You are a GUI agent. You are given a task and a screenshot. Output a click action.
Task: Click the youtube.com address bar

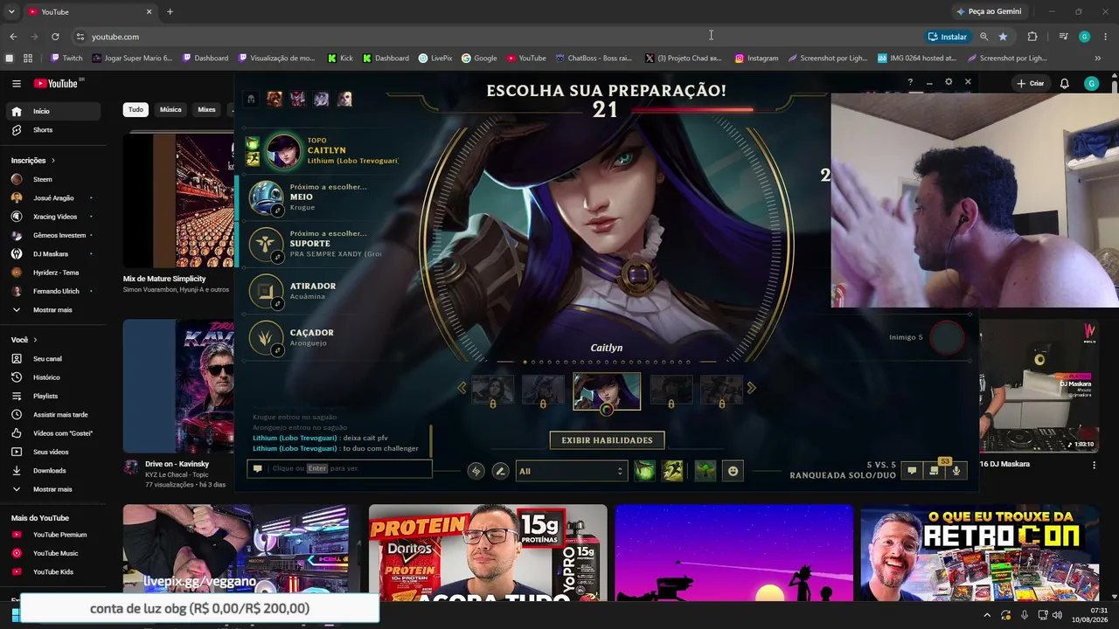click(x=498, y=37)
